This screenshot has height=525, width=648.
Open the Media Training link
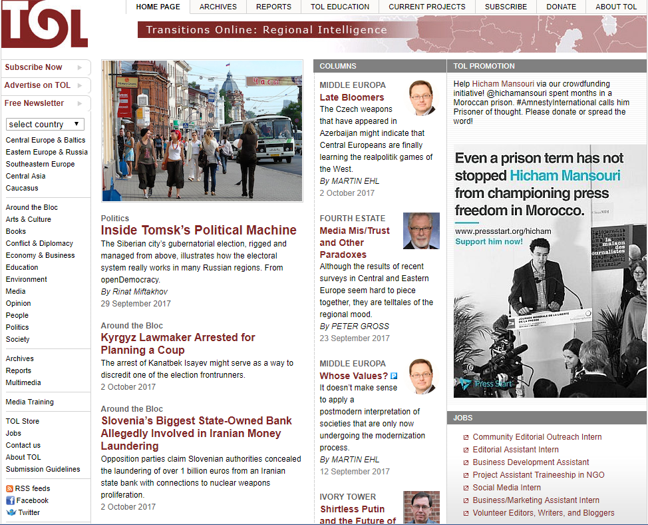30,402
